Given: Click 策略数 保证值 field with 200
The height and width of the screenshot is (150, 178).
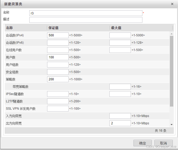Looking at the screenshot, I should 58,79.
